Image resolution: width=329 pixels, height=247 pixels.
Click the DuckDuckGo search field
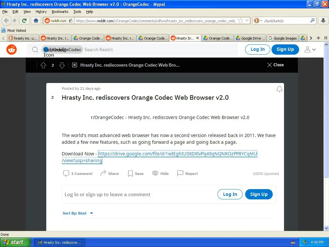pos(286,21)
